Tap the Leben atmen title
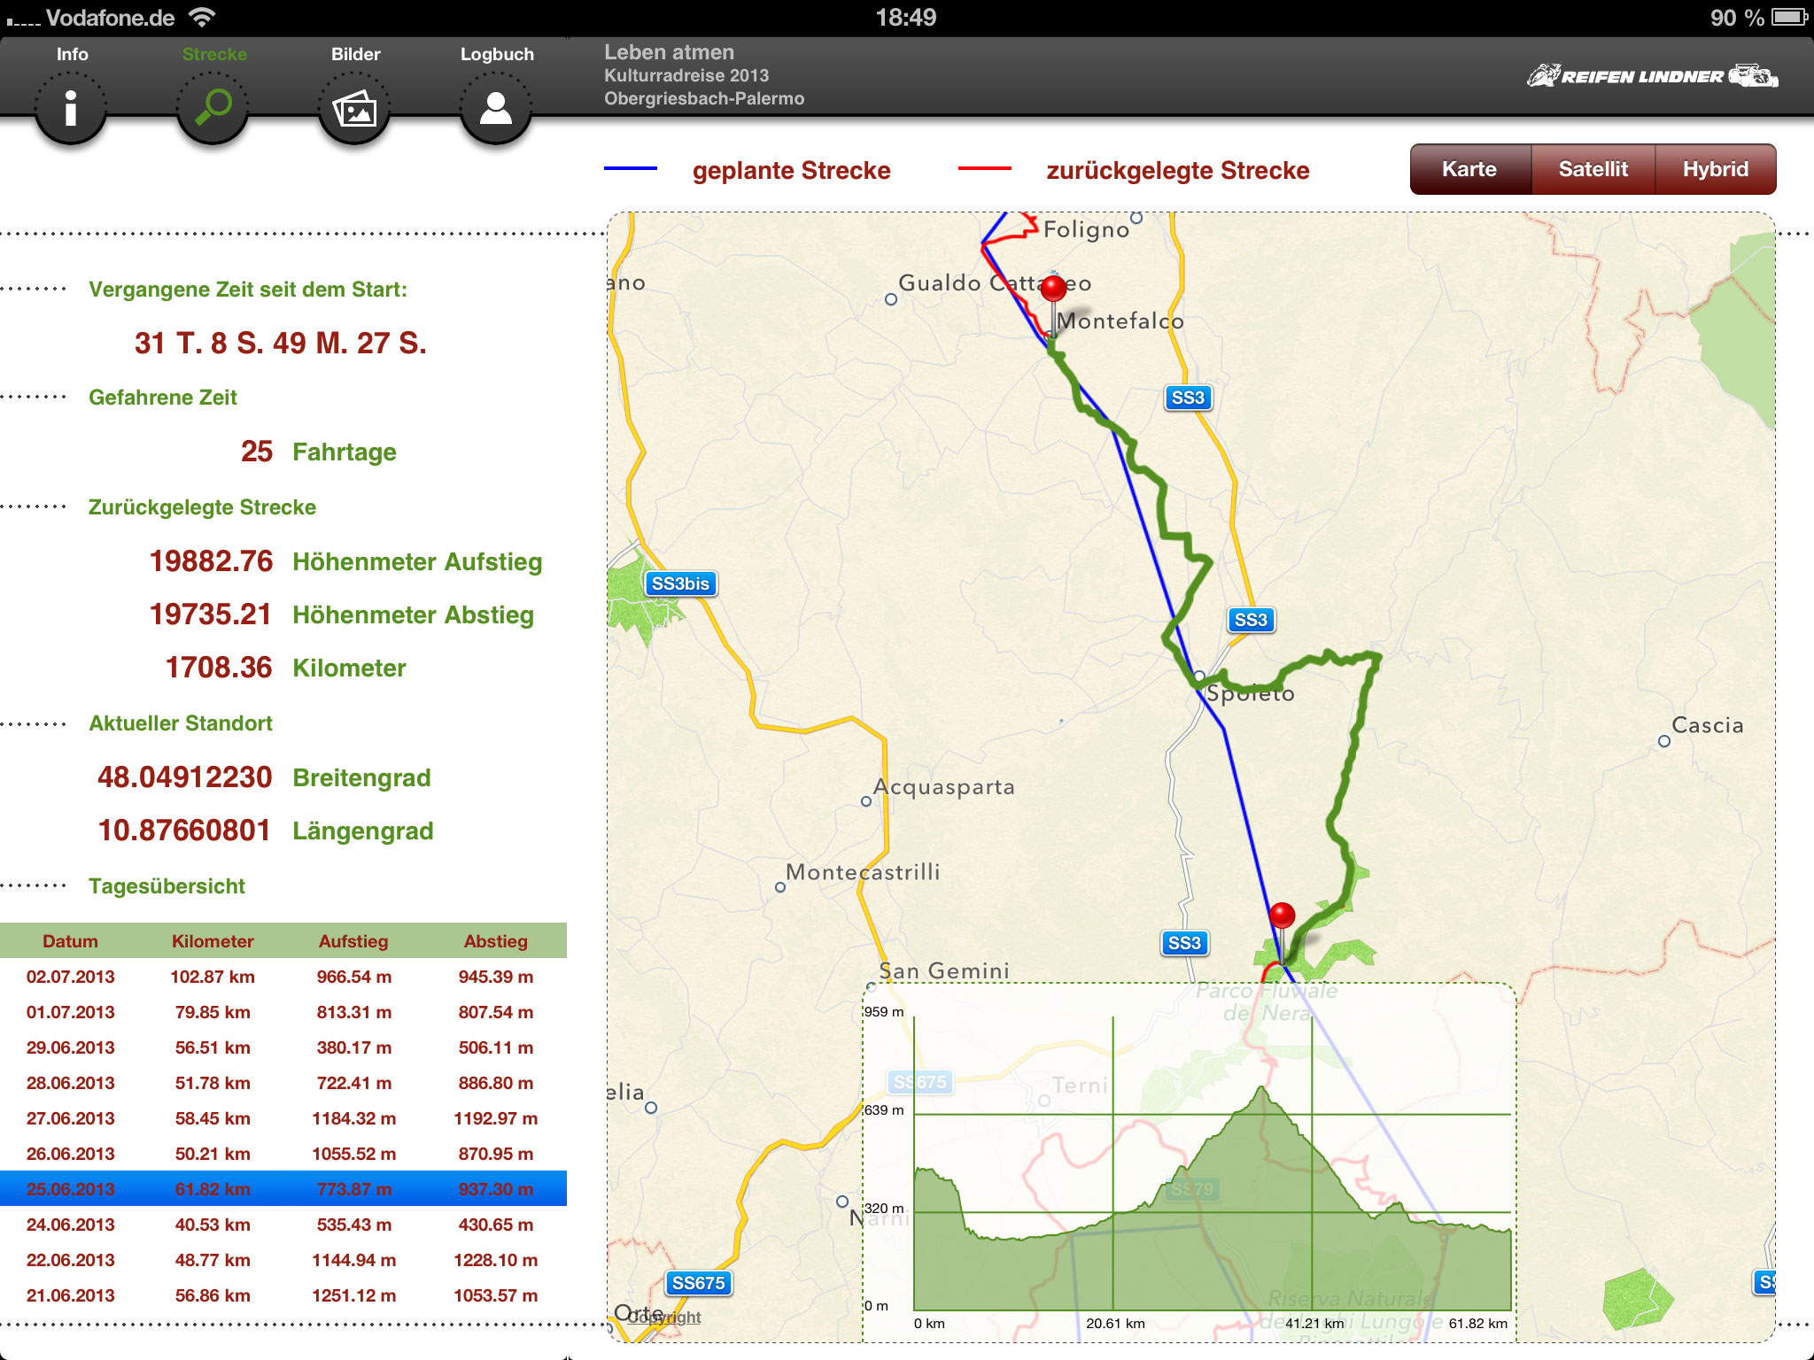Viewport: 1814px width, 1360px height. pyautogui.click(x=669, y=52)
